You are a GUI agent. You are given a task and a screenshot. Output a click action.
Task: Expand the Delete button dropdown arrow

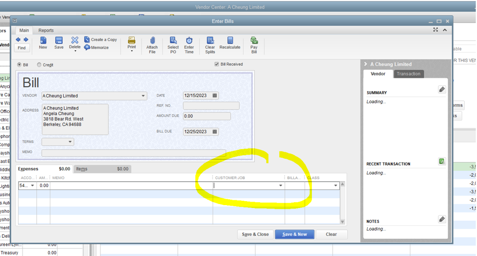click(75, 51)
